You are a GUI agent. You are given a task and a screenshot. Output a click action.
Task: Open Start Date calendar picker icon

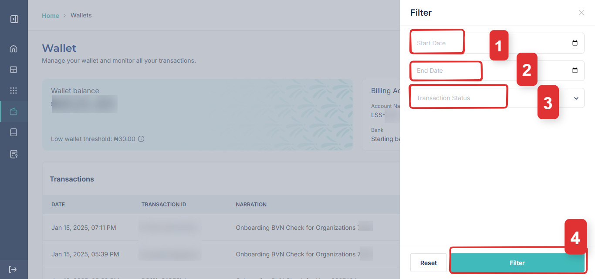coord(575,43)
